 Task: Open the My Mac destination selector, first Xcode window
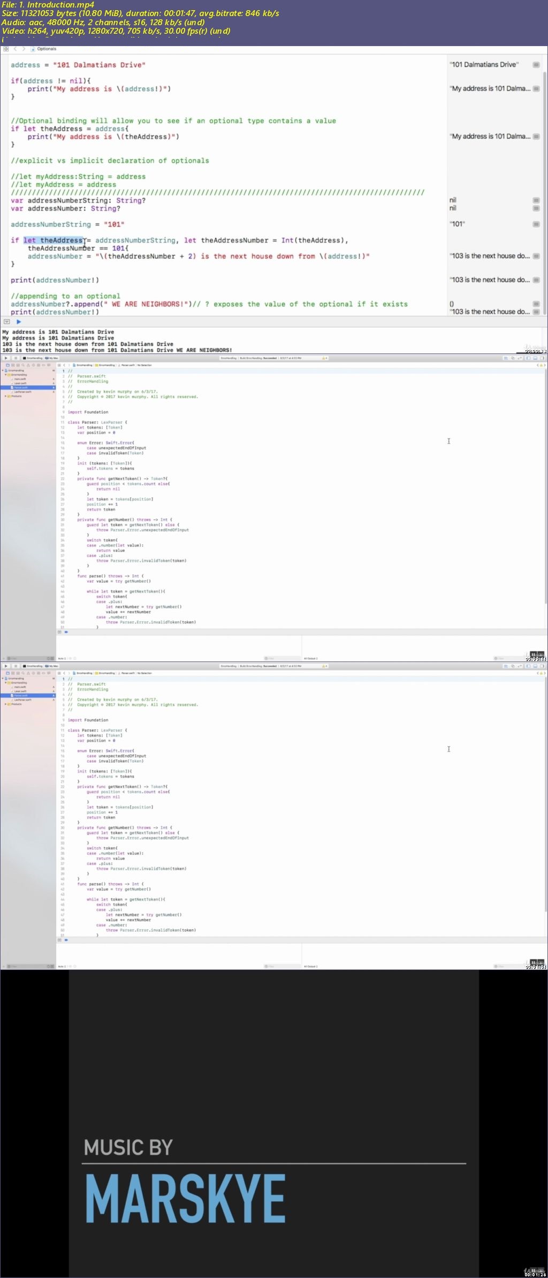pos(52,358)
